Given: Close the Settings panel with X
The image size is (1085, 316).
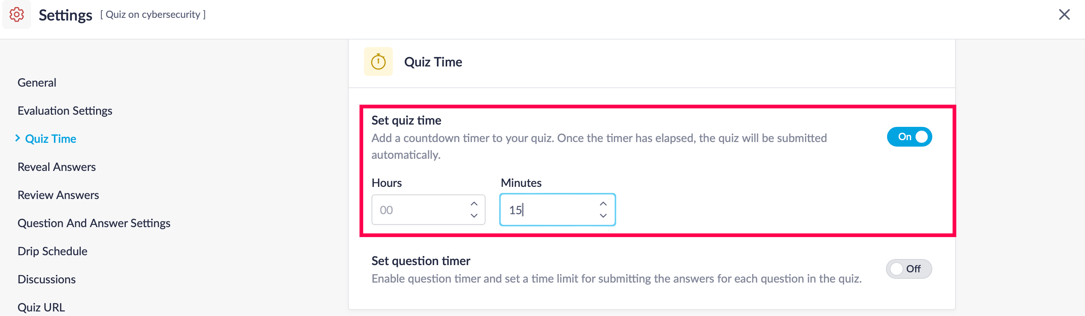Looking at the screenshot, I should point(1064,15).
